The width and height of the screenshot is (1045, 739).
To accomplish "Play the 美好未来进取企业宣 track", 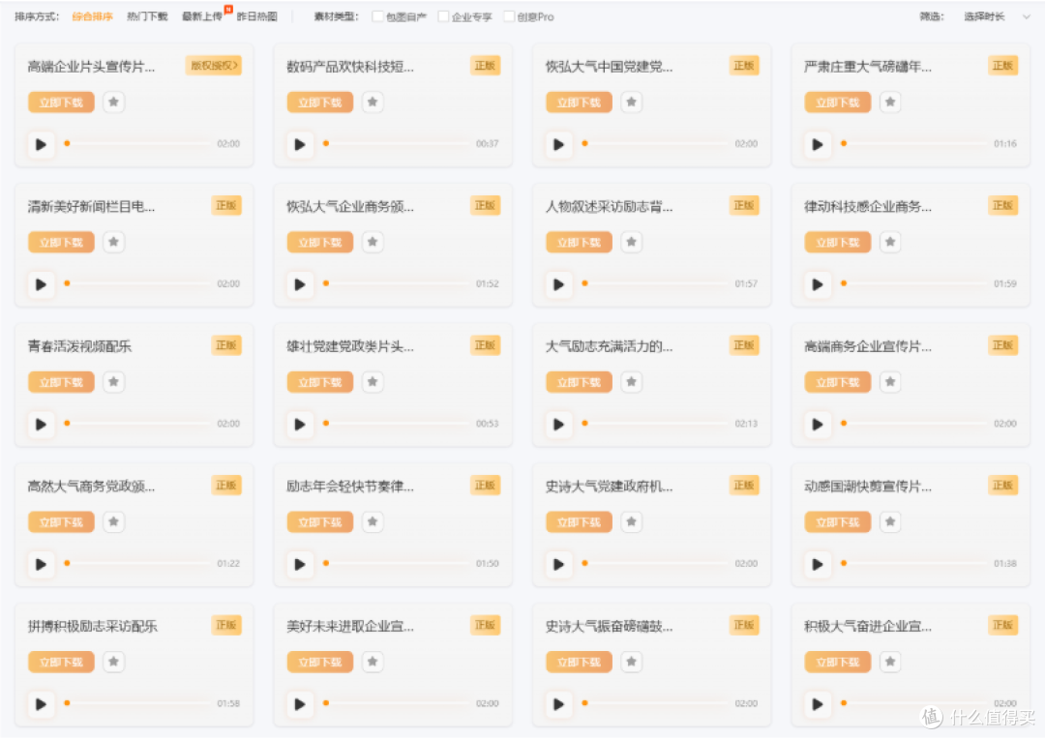I will coord(300,703).
